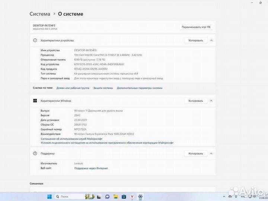Click the microphone tray icon
This screenshot has width=268, height=201.
point(236,197)
